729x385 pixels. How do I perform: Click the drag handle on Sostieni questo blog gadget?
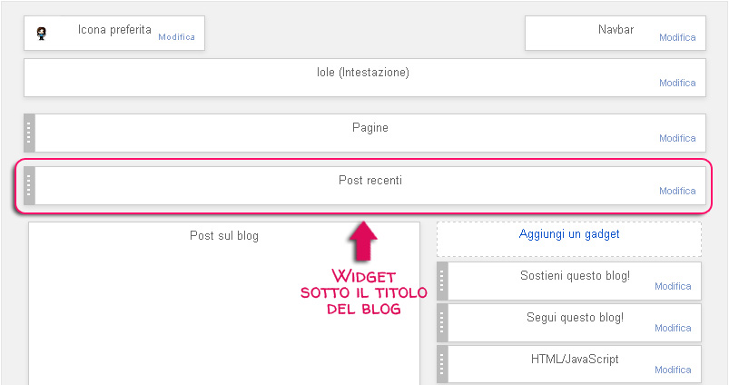pyautogui.click(x=442, y=281)
